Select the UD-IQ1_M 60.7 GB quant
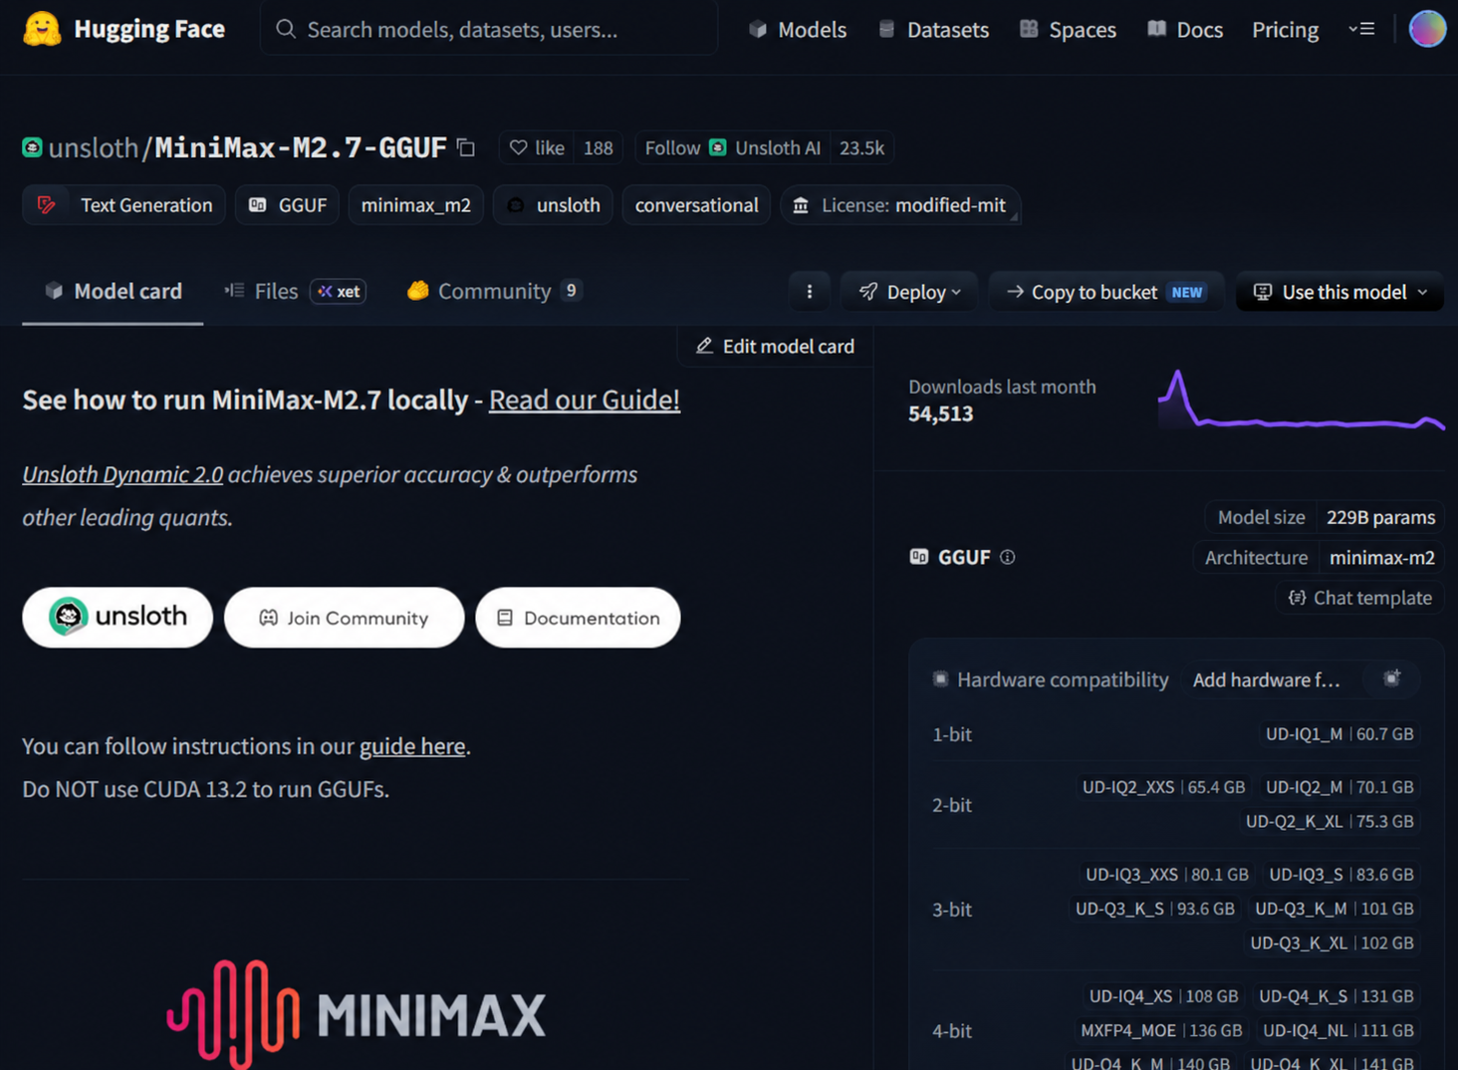Viewport: 1458px width, 1070px height. pyautogui.click(x=1339, y=734)
